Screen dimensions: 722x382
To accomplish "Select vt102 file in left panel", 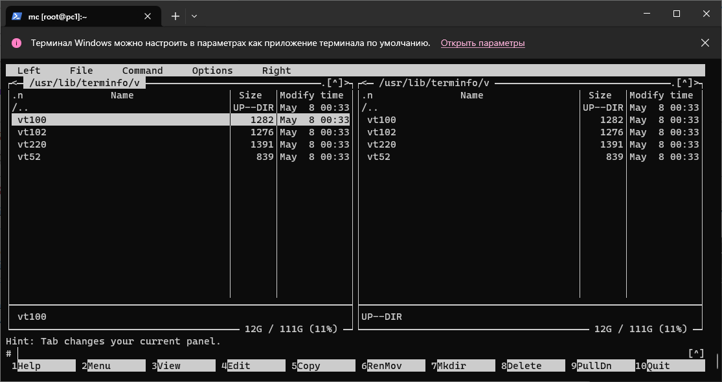I will [x=32, y=132].
